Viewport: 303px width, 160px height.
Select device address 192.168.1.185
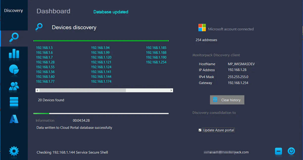pos(156,48)
